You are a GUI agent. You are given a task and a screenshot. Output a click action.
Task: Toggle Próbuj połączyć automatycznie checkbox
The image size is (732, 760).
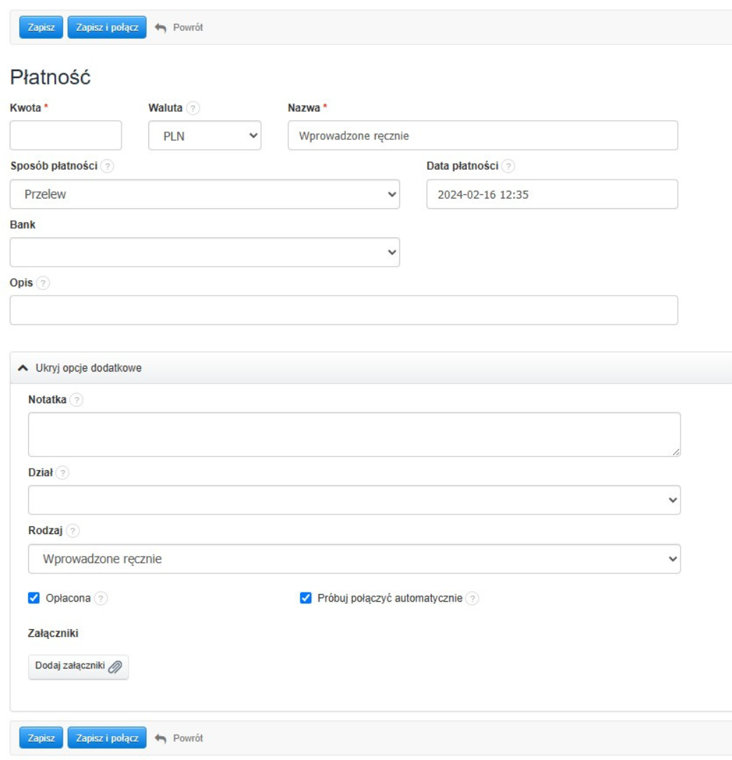tap(305, 598)
